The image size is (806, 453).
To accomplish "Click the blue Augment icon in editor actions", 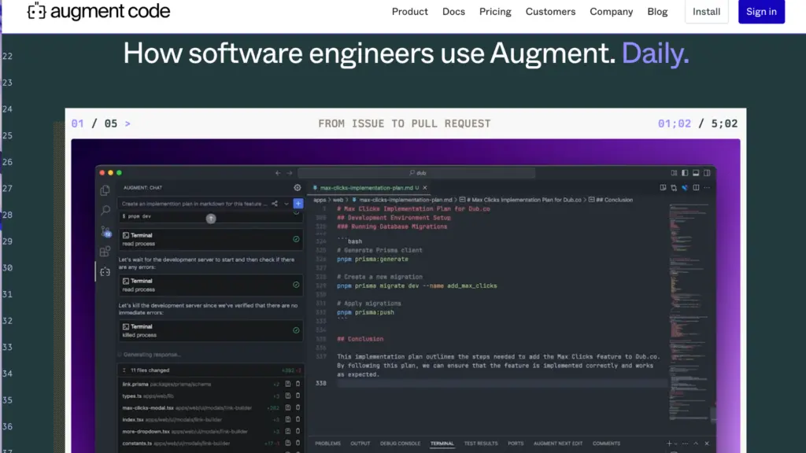I will [685, 188].
